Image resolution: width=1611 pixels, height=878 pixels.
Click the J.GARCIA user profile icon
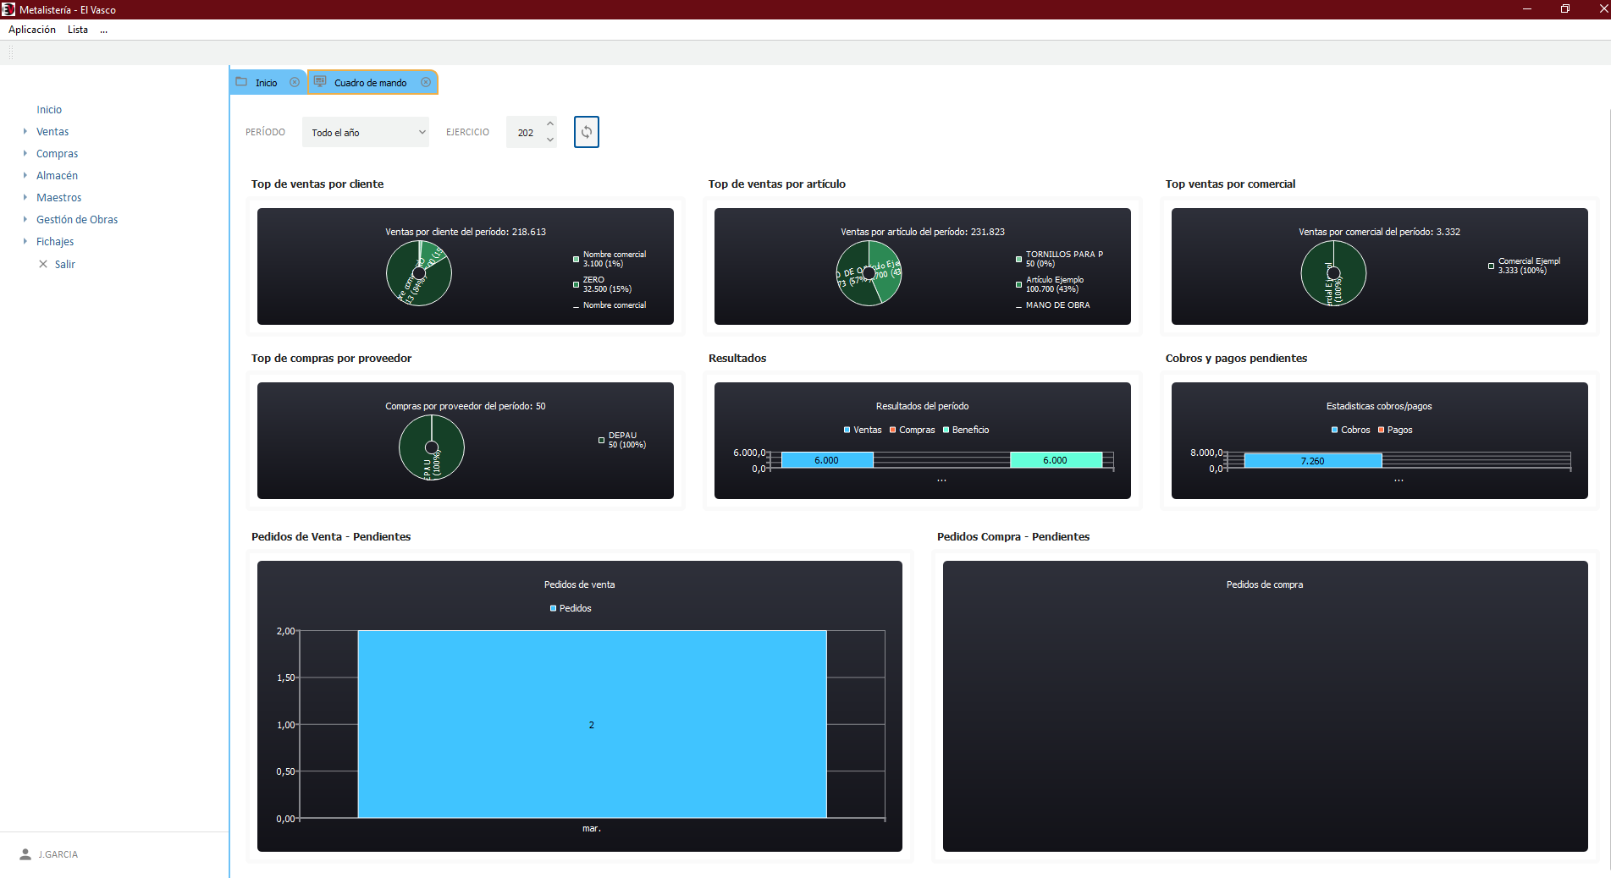pyautogui.click(x=25, y=854)
